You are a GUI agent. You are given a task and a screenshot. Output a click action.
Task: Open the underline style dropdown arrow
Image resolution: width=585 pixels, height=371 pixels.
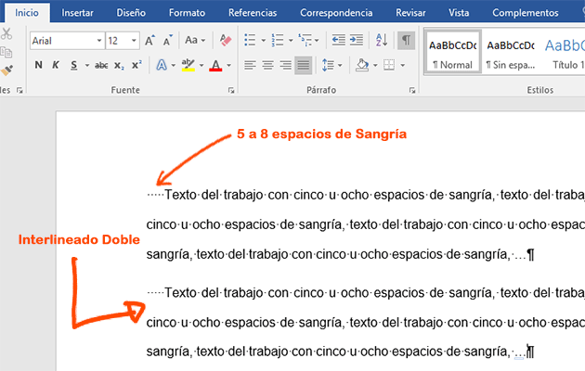click(x=87, y=66)
